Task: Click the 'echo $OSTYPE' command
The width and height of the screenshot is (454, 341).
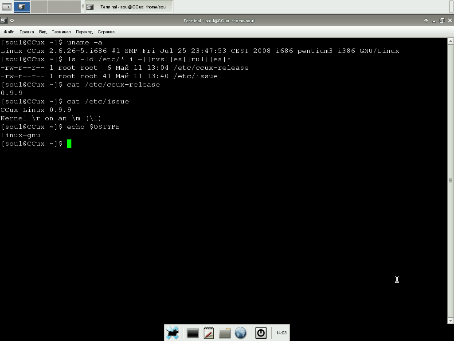Action: point(93,127)
